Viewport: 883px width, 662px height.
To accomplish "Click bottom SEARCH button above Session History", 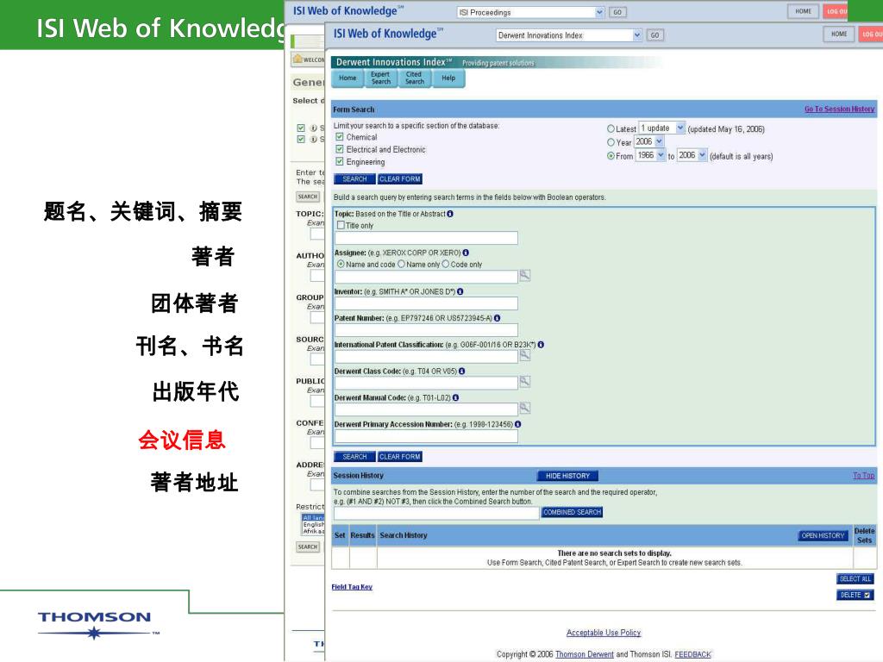I will pyautogui.click(x=354, y=457).
